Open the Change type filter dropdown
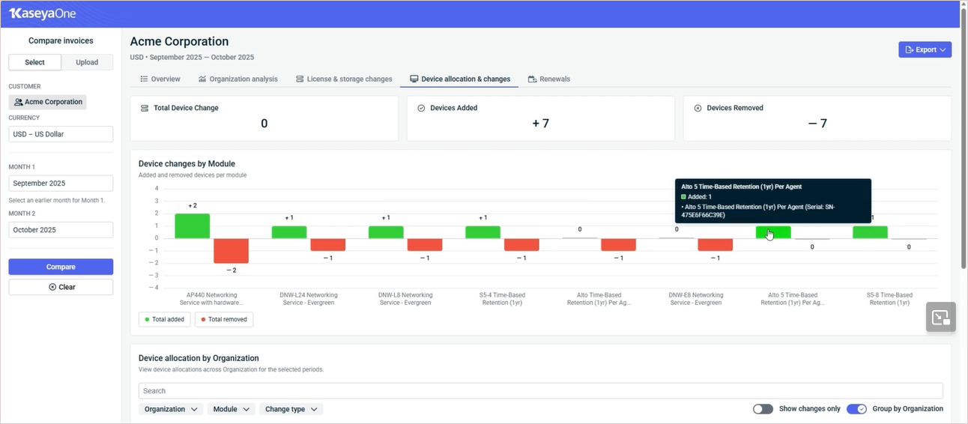Viewport: 968px width, 424px height. 291,409
